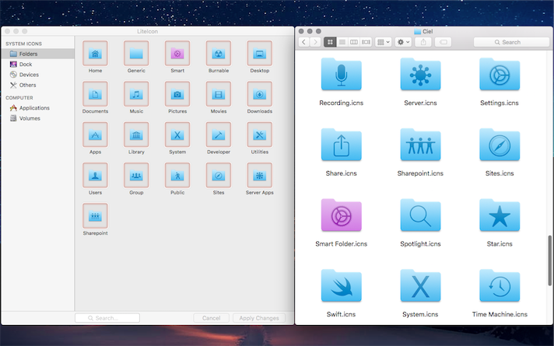Select the Smart Folder.icns file
This screenshot has width=554, height=346.
[x=342, y=215]
